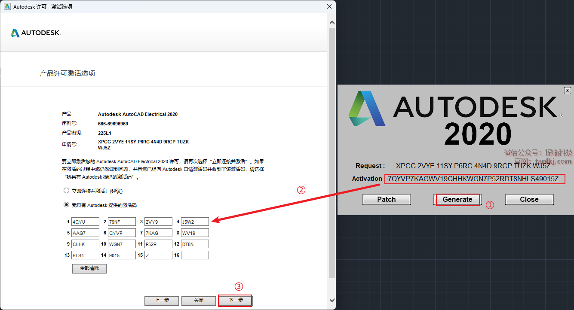Close the small 2020 window with the X icon
This screenshot has width=574, height=310.
click(567, 91)
